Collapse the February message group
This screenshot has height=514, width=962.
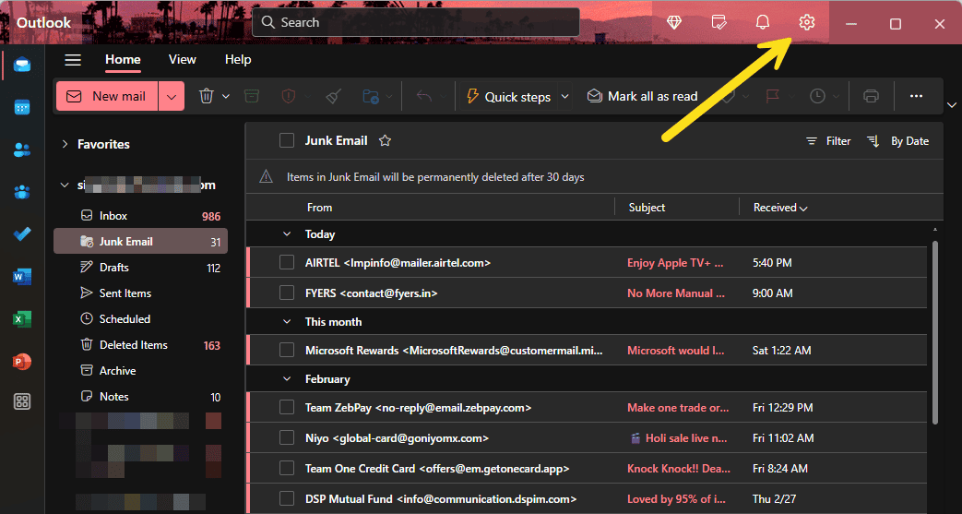pyautogui.click(x=287, y=379)
